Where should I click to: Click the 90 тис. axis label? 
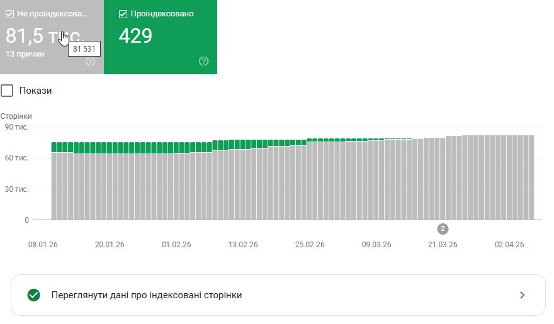(x=16, y=127)
